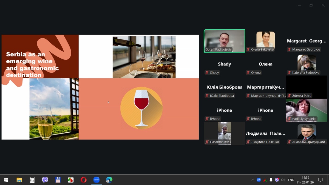The height and width of the screenshot is (185, 329).
Task: Open the Action Center notifications
Action: [320, 180]
